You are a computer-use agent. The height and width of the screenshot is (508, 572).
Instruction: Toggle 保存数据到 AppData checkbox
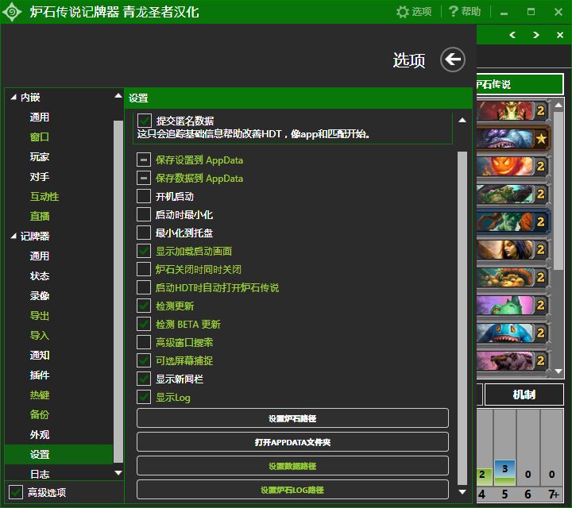pos(143,178)
